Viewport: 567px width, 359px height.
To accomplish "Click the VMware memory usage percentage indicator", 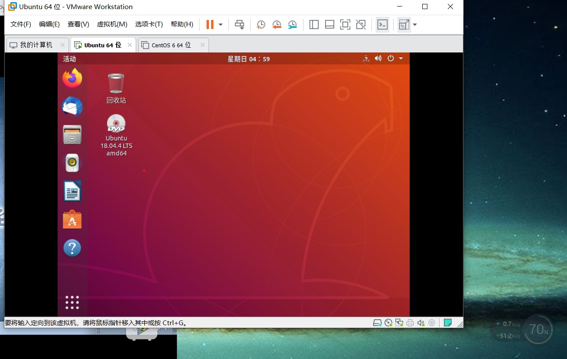I will pos(538,330).
